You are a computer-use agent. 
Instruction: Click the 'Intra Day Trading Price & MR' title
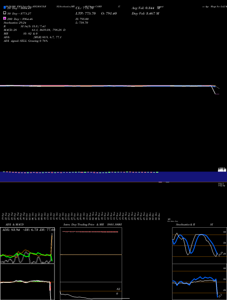pos(84,225)
